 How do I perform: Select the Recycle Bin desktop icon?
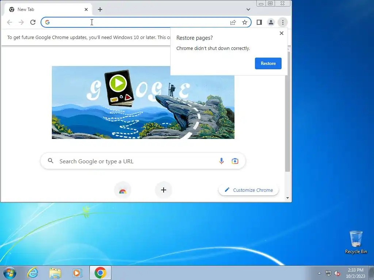(x=356, y=242)
